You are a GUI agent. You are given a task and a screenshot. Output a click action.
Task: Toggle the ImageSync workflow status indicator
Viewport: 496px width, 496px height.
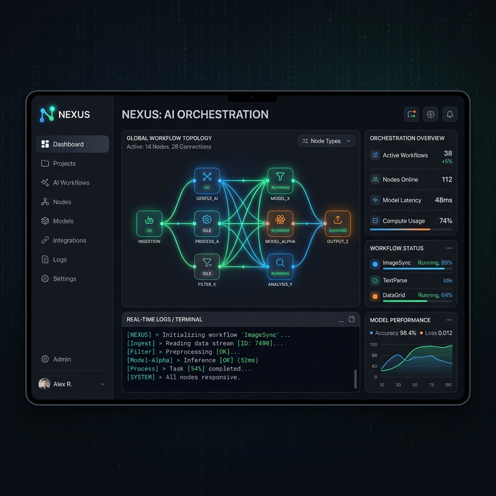click(x=375, y=264)
